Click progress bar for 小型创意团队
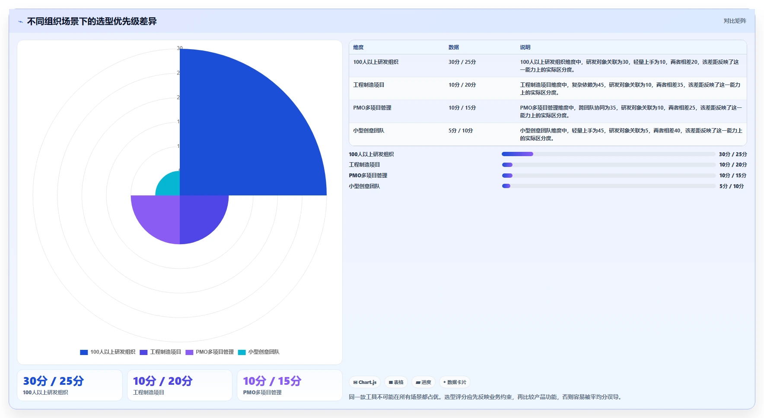 point(608,186)
